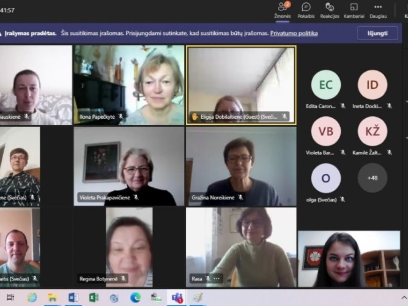Open the Žmonės participants panel
Viewport: 408px width, 306px height.
point(282,10)
